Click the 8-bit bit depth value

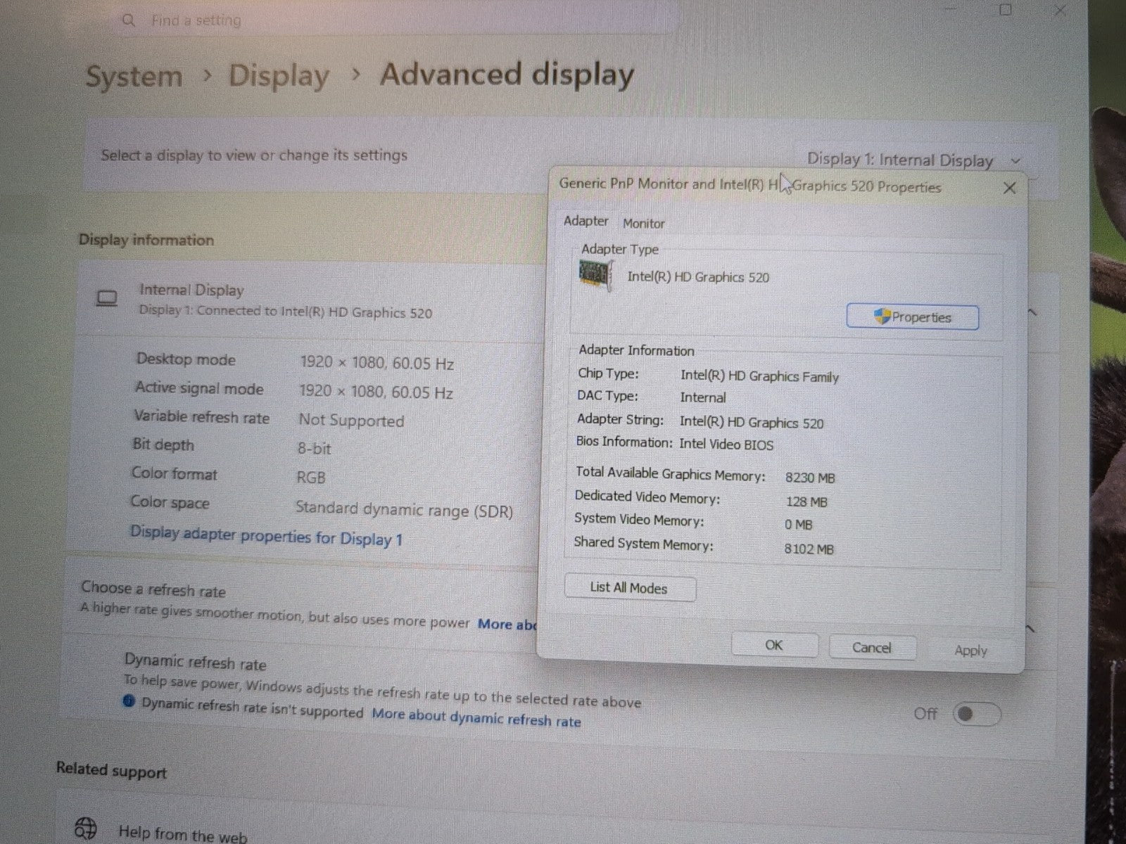(314, 448)
